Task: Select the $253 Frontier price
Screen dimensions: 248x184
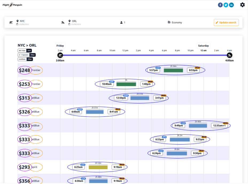Action: coord(24,84)
